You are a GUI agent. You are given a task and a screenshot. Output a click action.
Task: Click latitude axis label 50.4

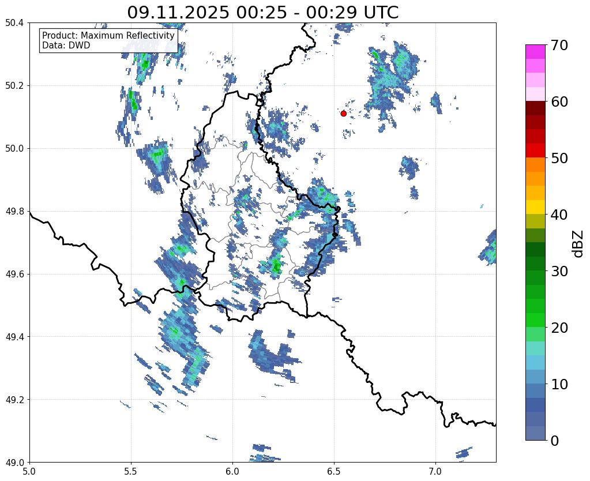tap(14, 23)
